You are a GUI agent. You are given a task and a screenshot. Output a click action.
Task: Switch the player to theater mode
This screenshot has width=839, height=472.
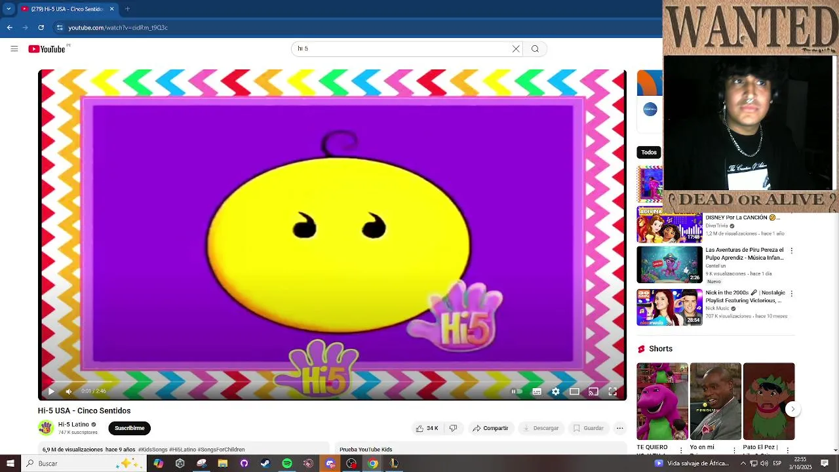click(x=574, y=391)
